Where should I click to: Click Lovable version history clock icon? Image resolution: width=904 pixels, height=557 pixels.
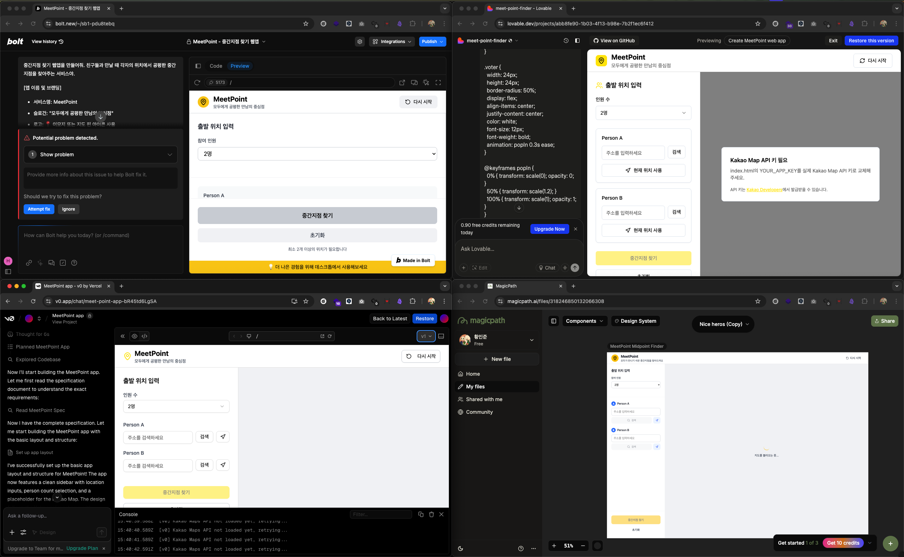[566, 41]
